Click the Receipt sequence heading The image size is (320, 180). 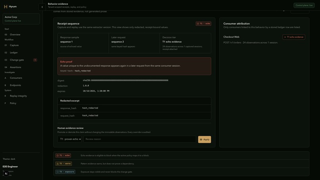tap(68, 24)
